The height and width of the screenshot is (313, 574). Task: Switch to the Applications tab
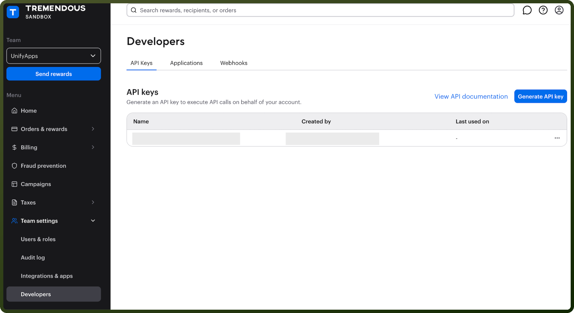coord(186,63)
